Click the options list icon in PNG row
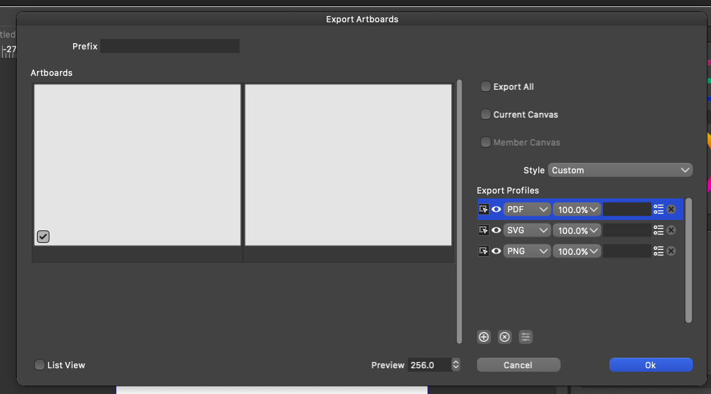The height and width of the screenshot is (394, 711). point(659,251)
